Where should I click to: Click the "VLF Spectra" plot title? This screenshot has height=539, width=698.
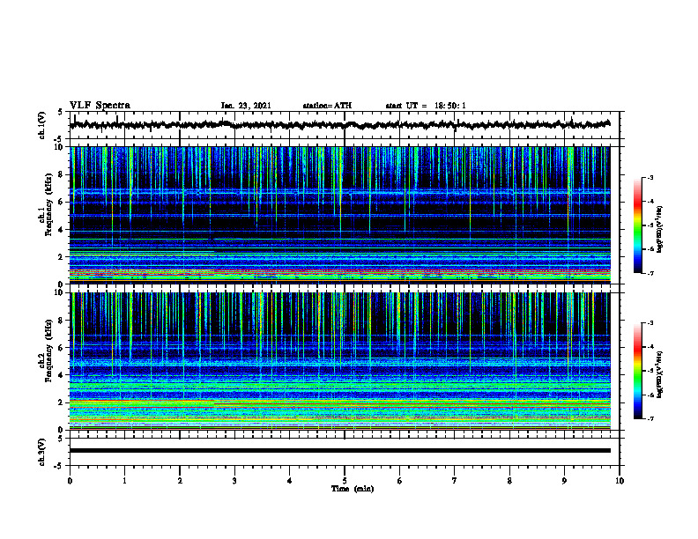(100, 106)
